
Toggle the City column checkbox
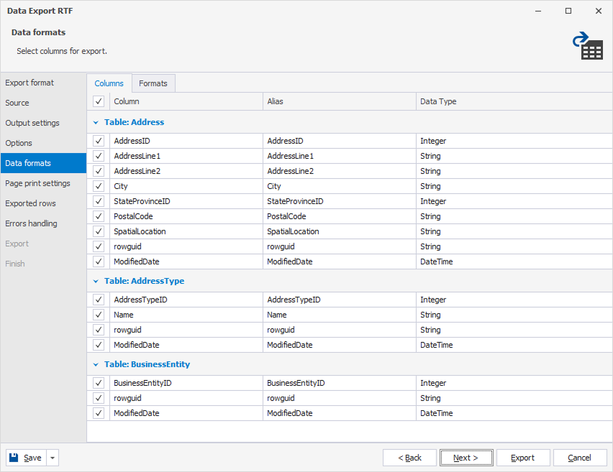pos(99,186)
